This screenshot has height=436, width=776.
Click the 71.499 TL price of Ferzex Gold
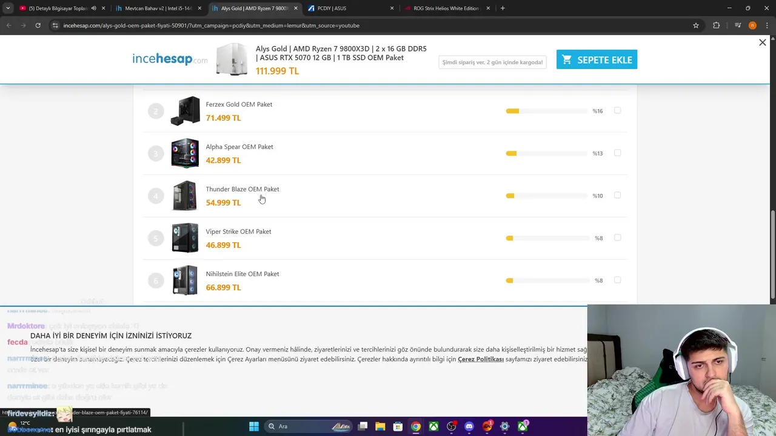coord(223,118)
